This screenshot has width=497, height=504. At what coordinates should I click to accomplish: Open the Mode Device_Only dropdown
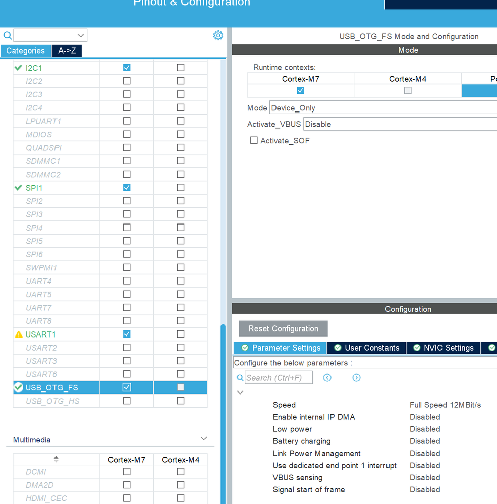[x=383, y=107]
